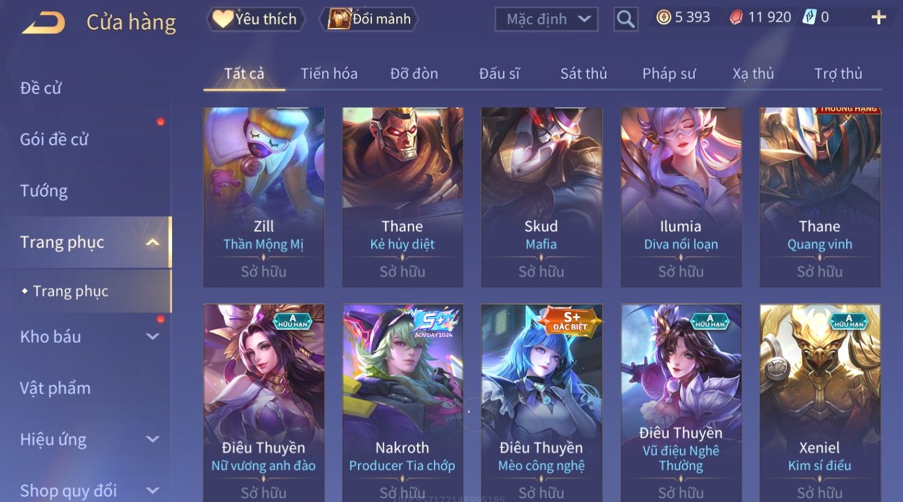Viewport: 903px width, 502px height.
Task: Click the gold coin balance icon
Action: [663, 17]
